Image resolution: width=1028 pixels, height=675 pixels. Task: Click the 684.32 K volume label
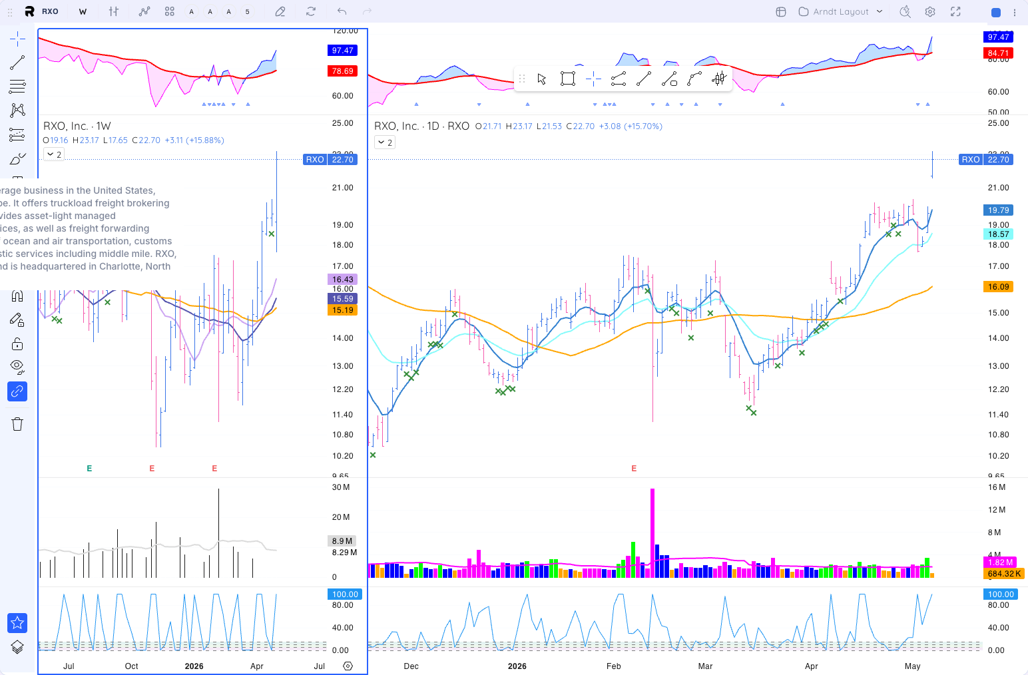click(x=1005, y=573)
